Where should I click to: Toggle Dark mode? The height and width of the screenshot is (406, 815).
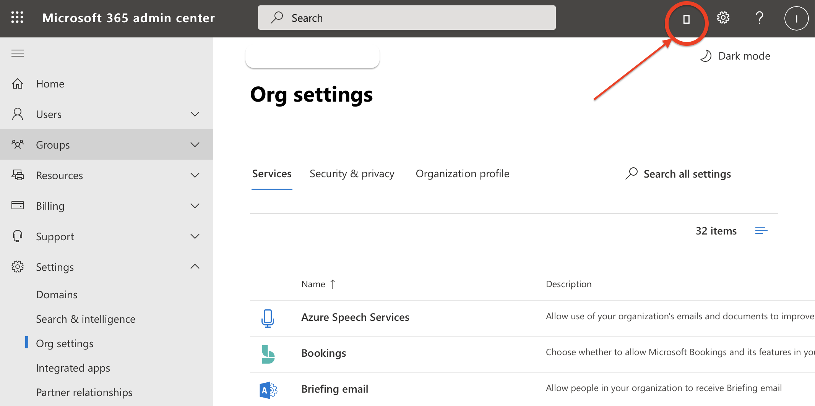(x=735, y=56)
